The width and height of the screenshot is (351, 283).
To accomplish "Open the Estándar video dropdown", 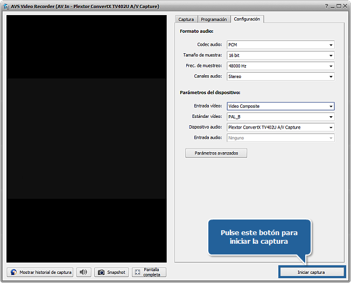I will pos(280,117).
